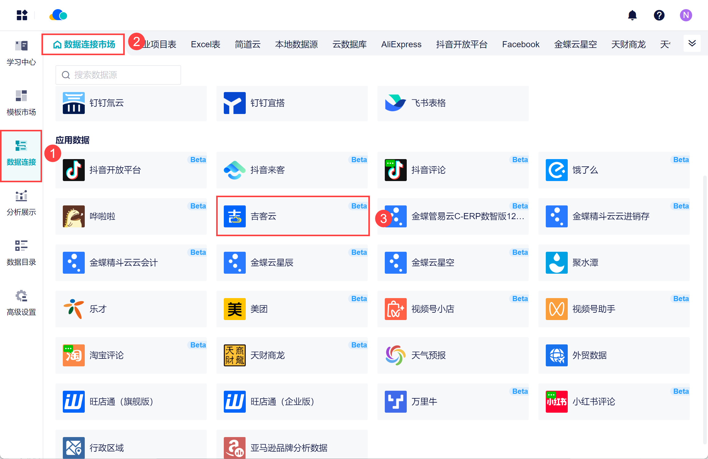Open the user avatar N menu
Screen dimensions: 708x459
685,15
